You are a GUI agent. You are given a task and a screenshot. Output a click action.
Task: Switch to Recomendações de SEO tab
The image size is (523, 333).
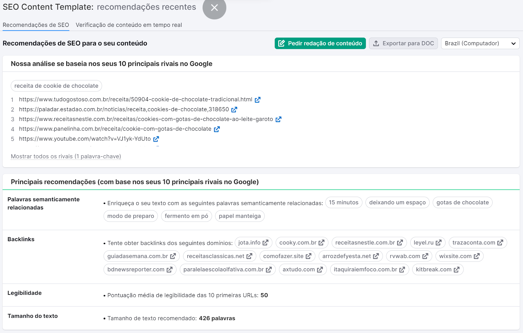[x=36, y=25]
